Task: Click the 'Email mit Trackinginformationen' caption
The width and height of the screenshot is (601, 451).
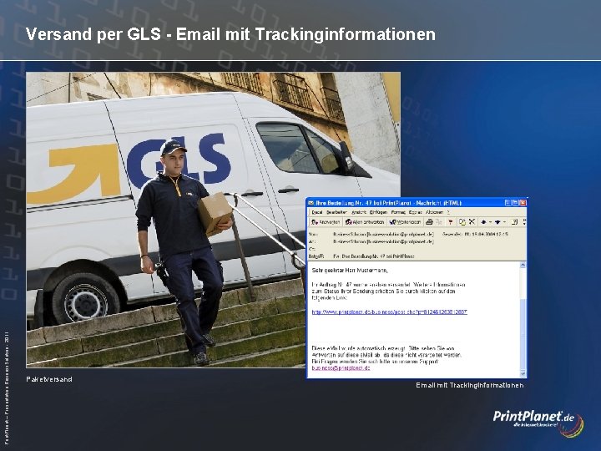Action: [x=469, y=385]
